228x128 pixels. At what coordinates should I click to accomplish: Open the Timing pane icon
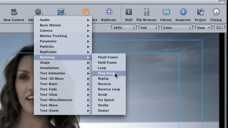tap(216, 12)
